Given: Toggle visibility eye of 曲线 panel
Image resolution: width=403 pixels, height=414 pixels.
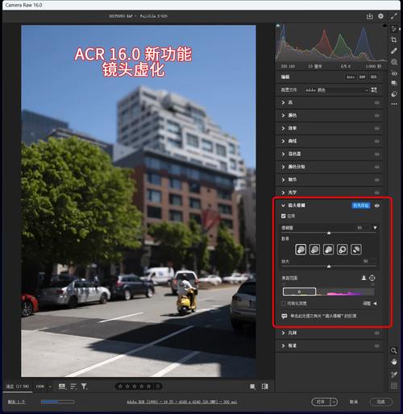Looking at the screenshot, I should point(377,141).
